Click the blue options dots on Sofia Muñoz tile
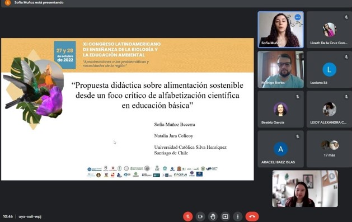 (x=298, y=17)
